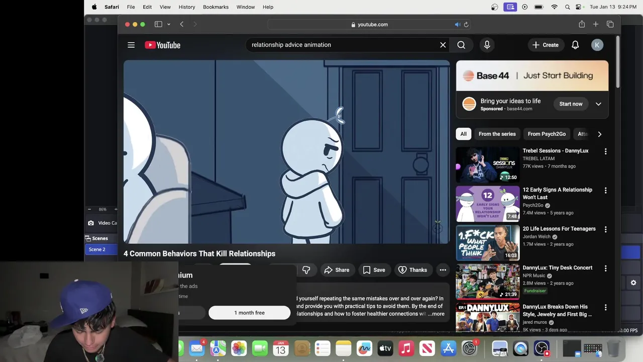The width and height of the screenshot is (643, 362).
Task: Visit the Psych2Go channel link
Action: [x=533, y=205]
